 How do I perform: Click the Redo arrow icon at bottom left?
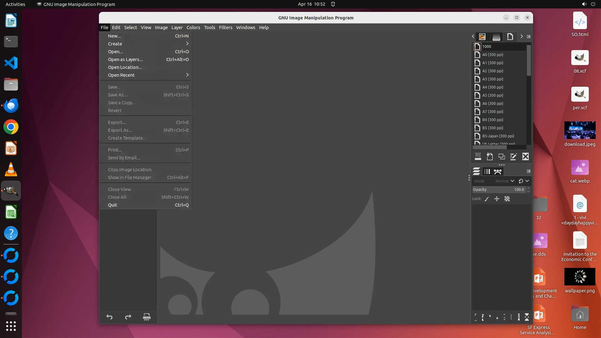[x=128, y=317]
